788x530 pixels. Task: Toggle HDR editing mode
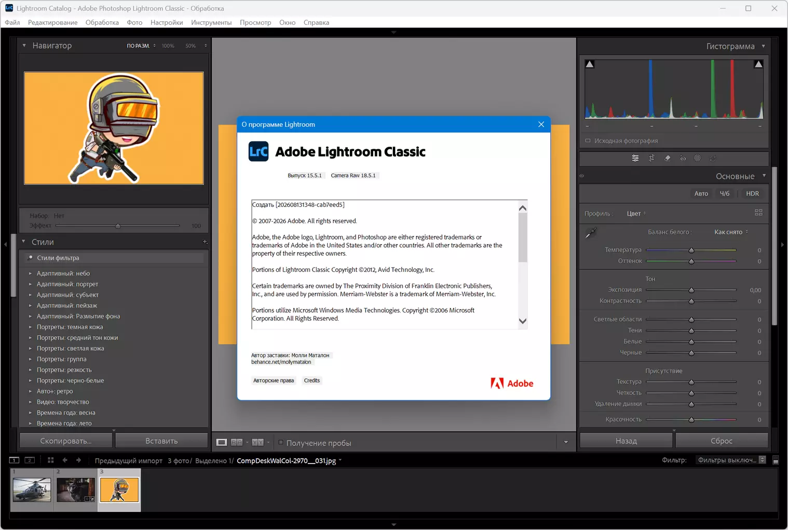[753, 194]
